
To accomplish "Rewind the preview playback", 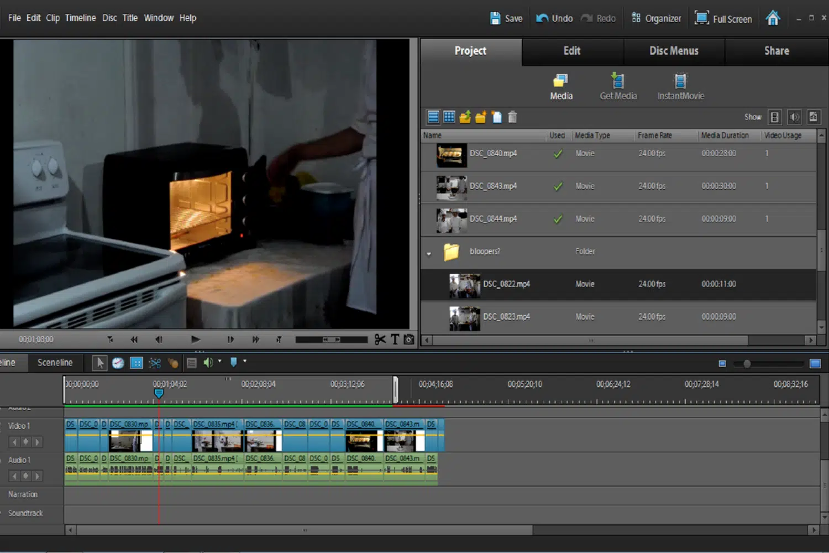I will click(x=134, y=340).
